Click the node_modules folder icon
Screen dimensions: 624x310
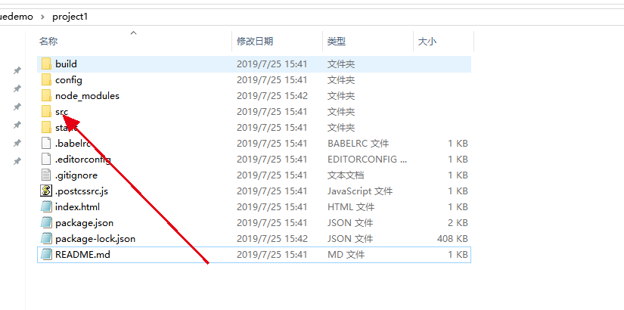pyautogui.click(x=46, y=96)
